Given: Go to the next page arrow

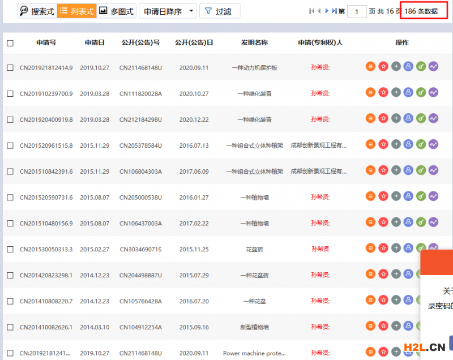Looking at the screenshot, I should click(327, 11).
